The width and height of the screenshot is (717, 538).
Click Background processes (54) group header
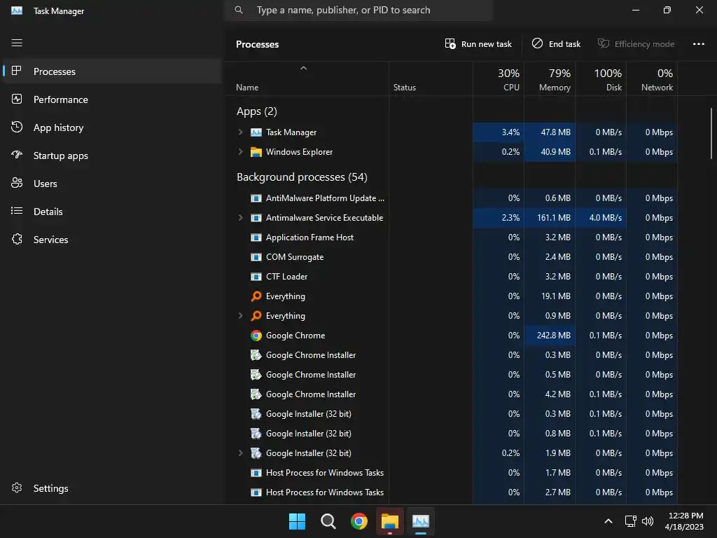click(x=302, y=177)
